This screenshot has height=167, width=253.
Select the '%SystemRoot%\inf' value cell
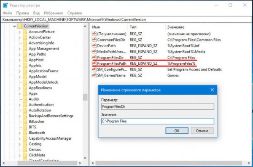183,46
